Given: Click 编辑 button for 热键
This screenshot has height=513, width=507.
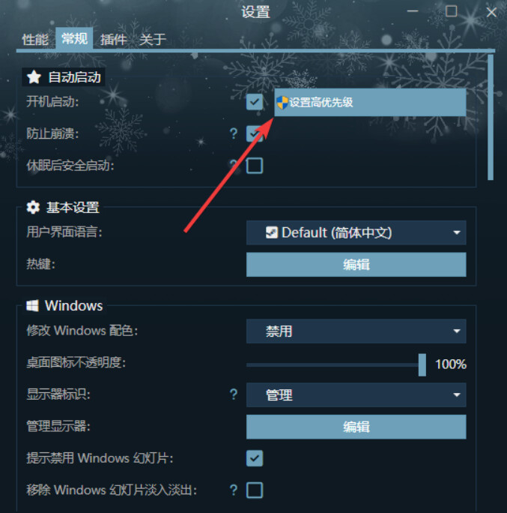Looking at the screenshot, I should [356, 264].
